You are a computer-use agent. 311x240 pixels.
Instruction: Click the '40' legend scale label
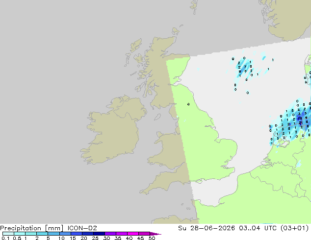click(x=129, y=238)
